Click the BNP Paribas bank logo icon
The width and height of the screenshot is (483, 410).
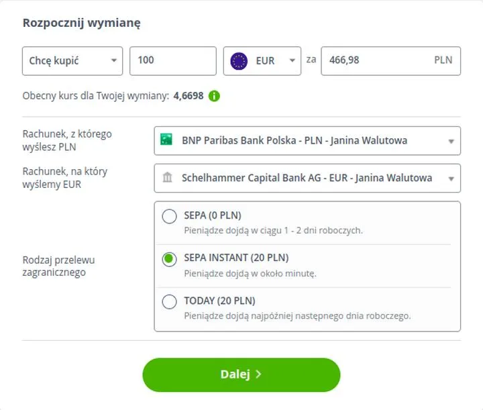pyautogui.click(x=166, y=140)
